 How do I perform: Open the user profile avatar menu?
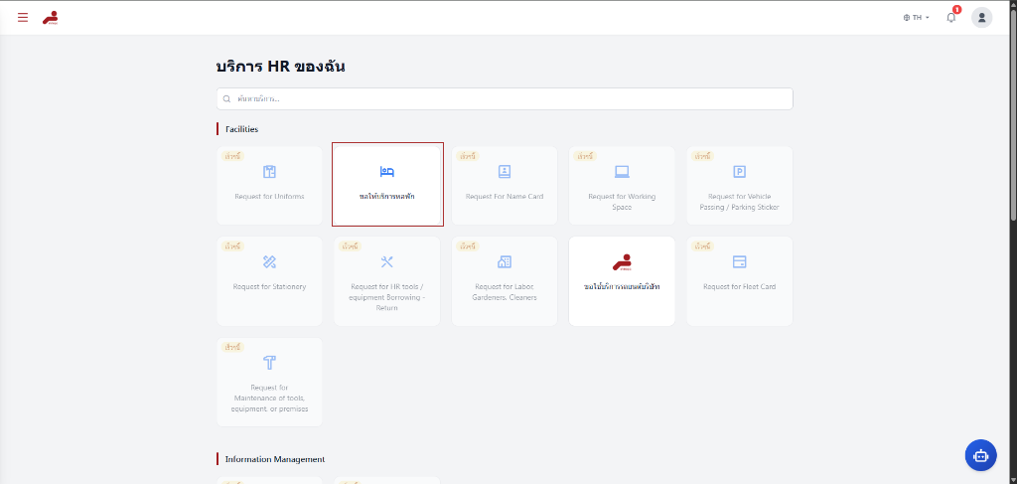coord(981,18)
